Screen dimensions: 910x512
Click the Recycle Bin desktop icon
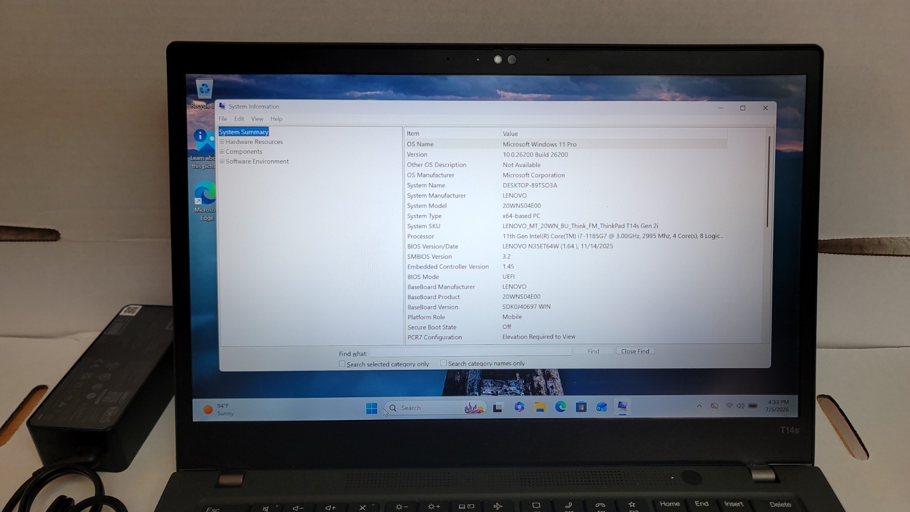[x=204, y=94]
